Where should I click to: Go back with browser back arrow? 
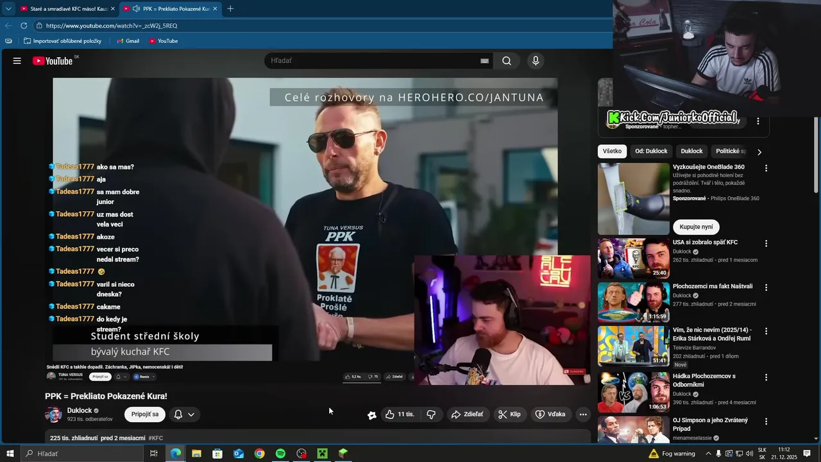[8, 26]
